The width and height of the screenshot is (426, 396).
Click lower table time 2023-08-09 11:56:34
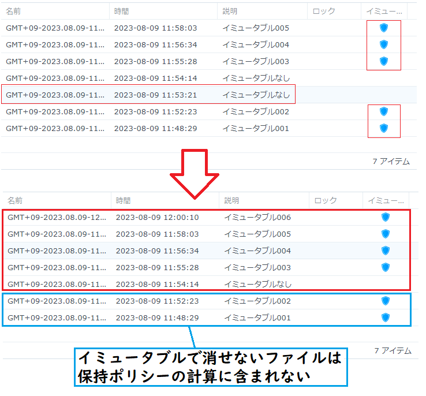[158, 251]
